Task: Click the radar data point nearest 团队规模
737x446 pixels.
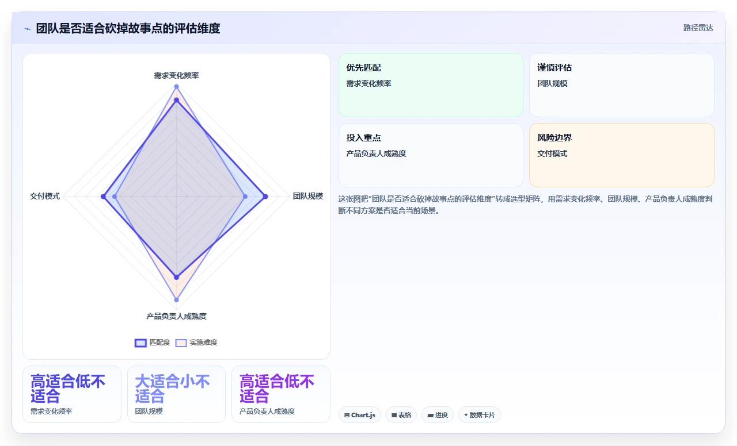Action: click(x=265, y=197)
